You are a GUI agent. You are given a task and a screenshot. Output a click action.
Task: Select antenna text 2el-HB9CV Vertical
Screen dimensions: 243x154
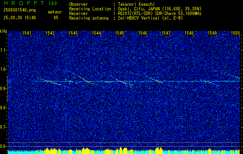139,18
